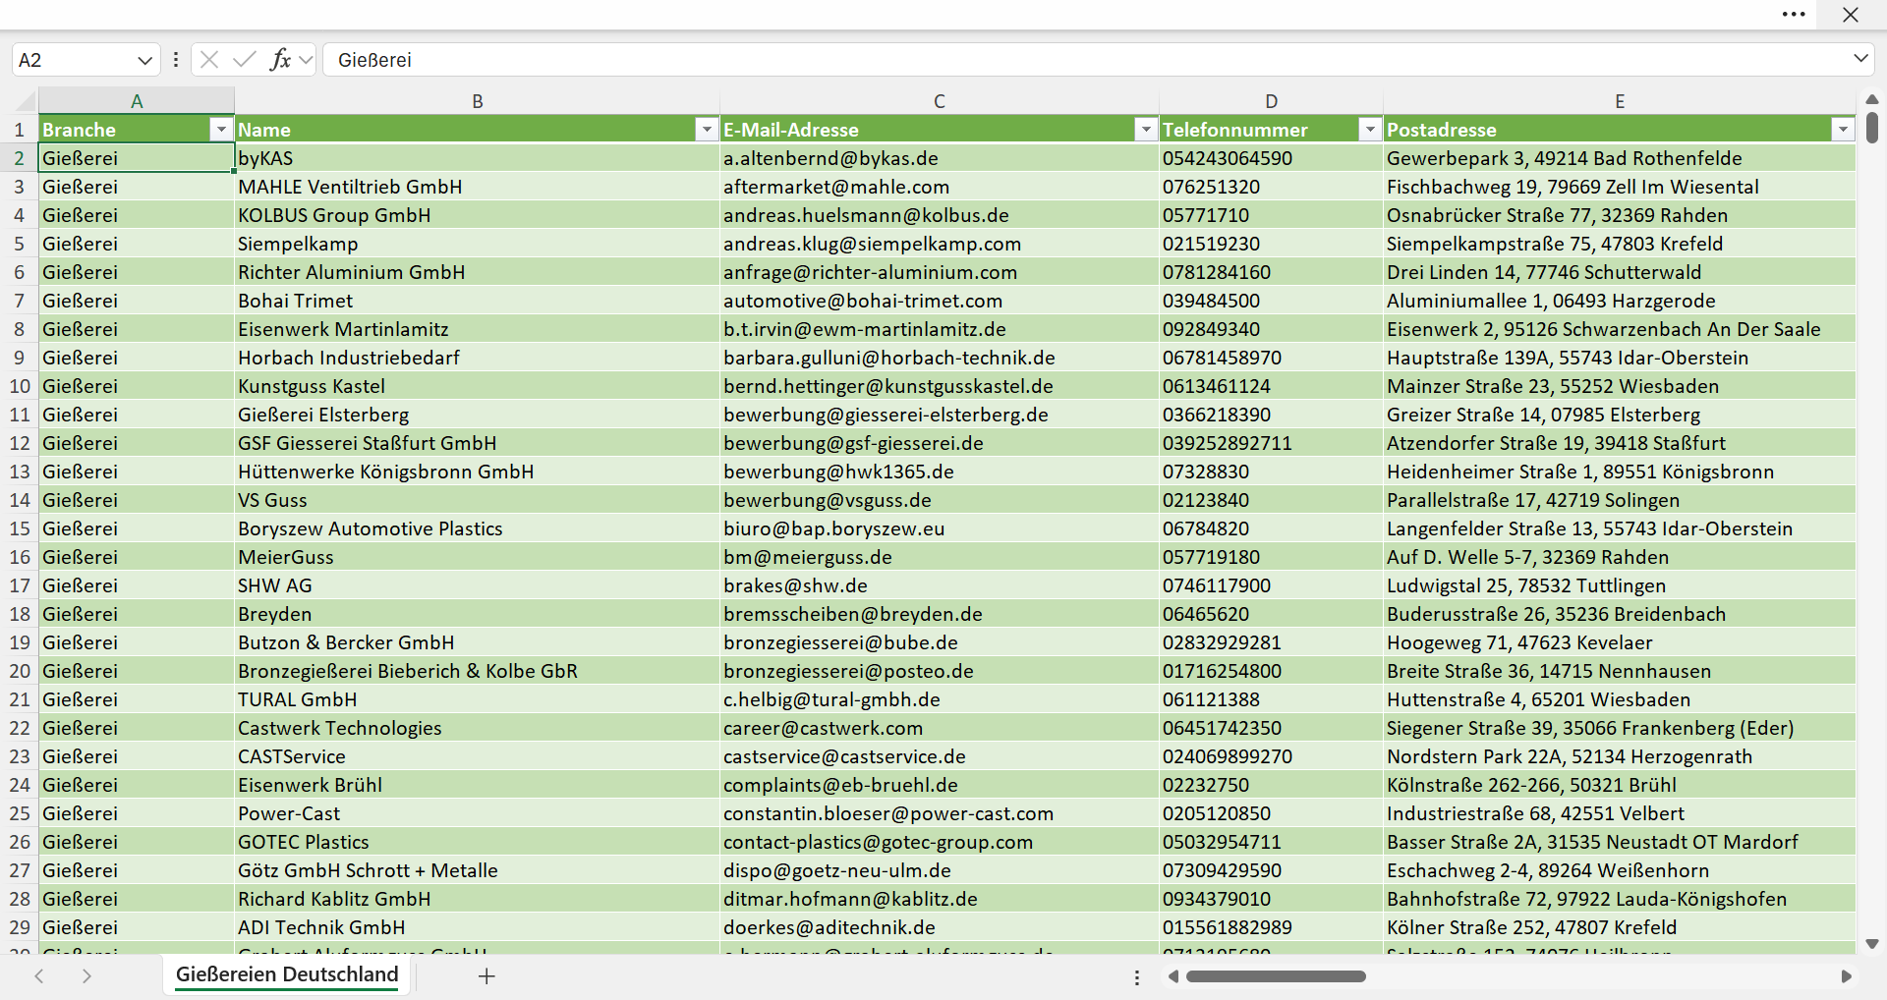Expand the Name Box dropdown
Viewport: 1887px width, 1000px height.
tap(144, 60)
